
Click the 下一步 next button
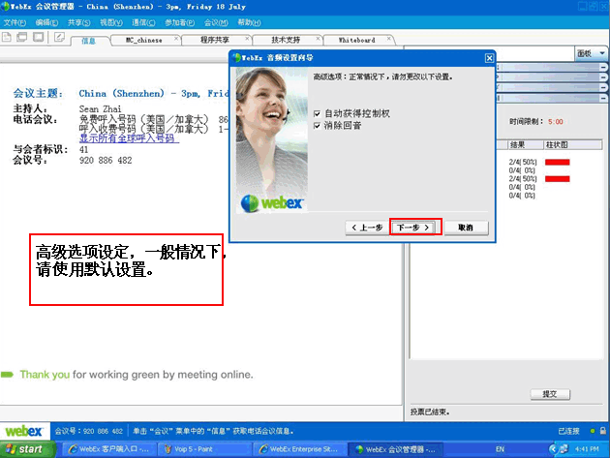412,228
